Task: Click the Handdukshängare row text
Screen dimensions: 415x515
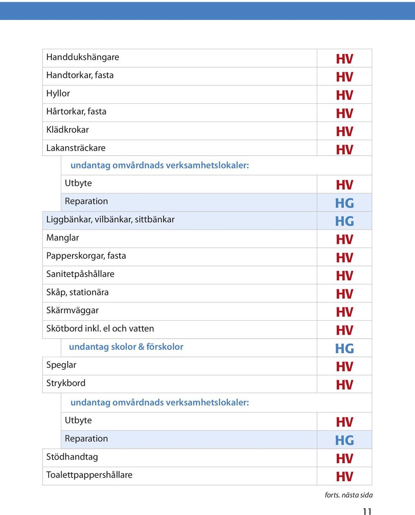Action: click(83, 58)
